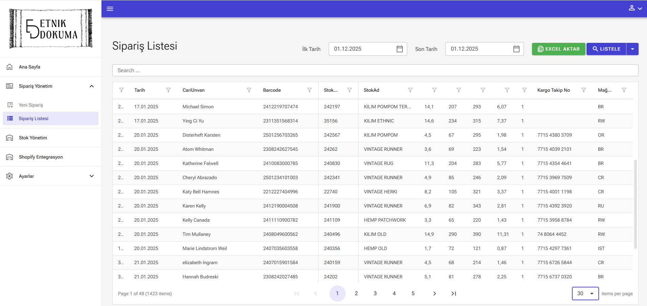
Task: Click the Barcode column filter icon
Action: tap(309, 90)
